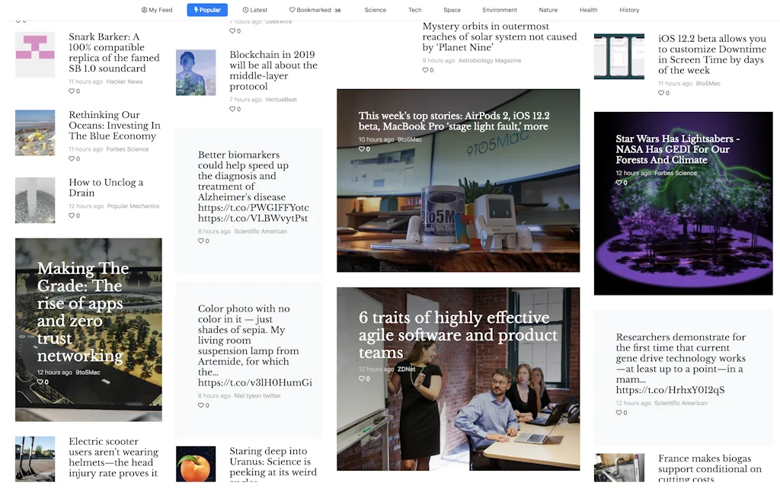
Task: Like the Color photo sepia tweet
Action: 203,405
